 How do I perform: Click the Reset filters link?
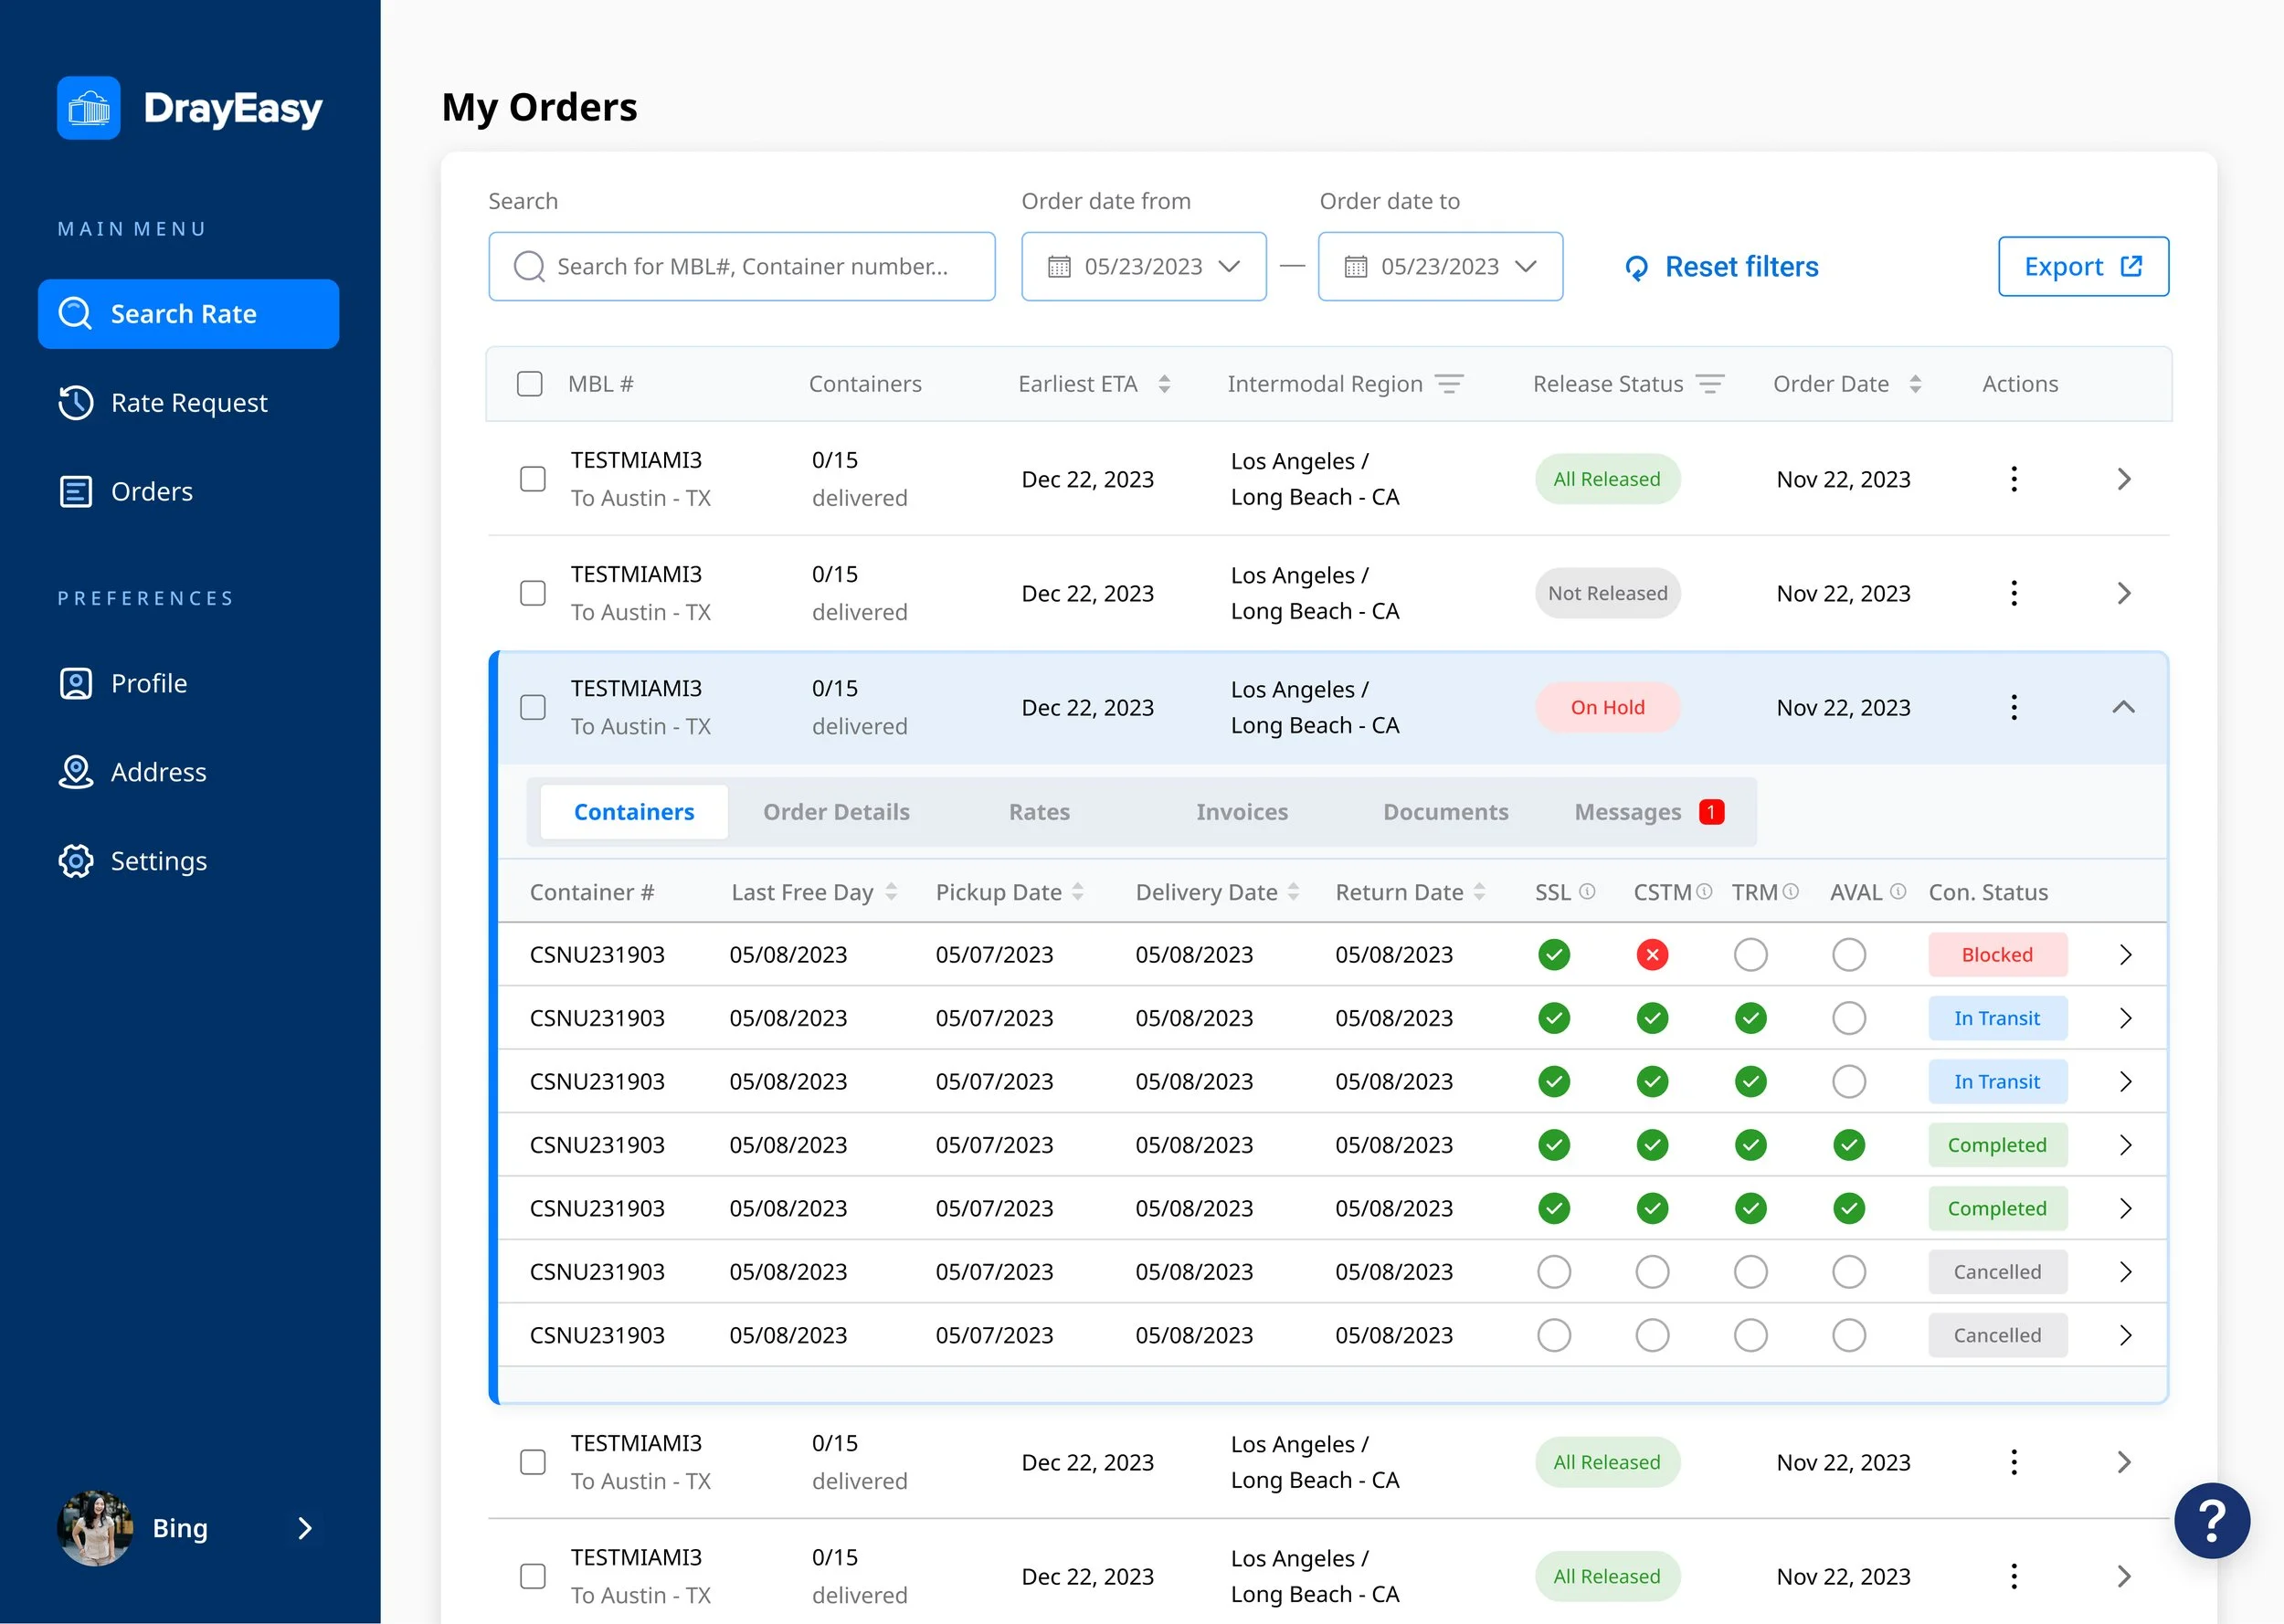pyautogui.click(x=1721, y=267)
